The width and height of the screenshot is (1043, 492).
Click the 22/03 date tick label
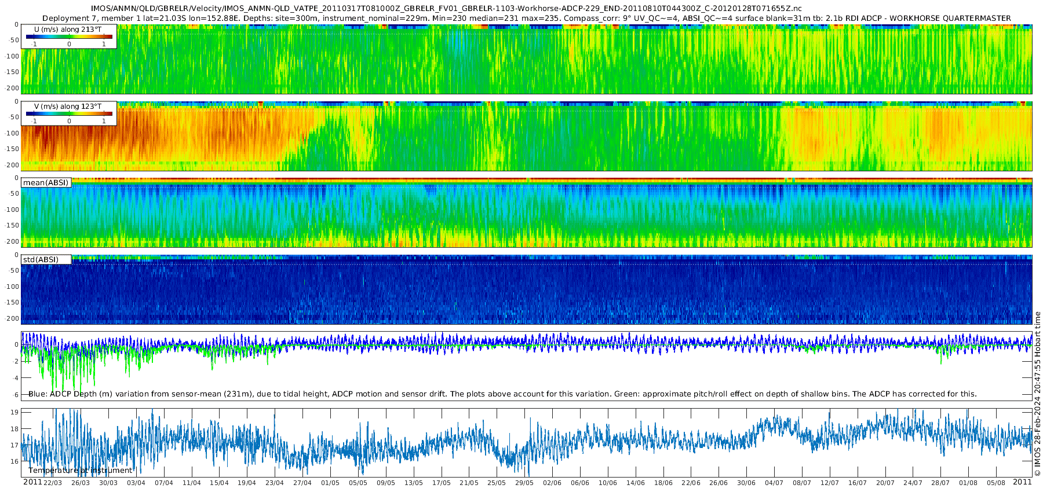pos(53,483)
